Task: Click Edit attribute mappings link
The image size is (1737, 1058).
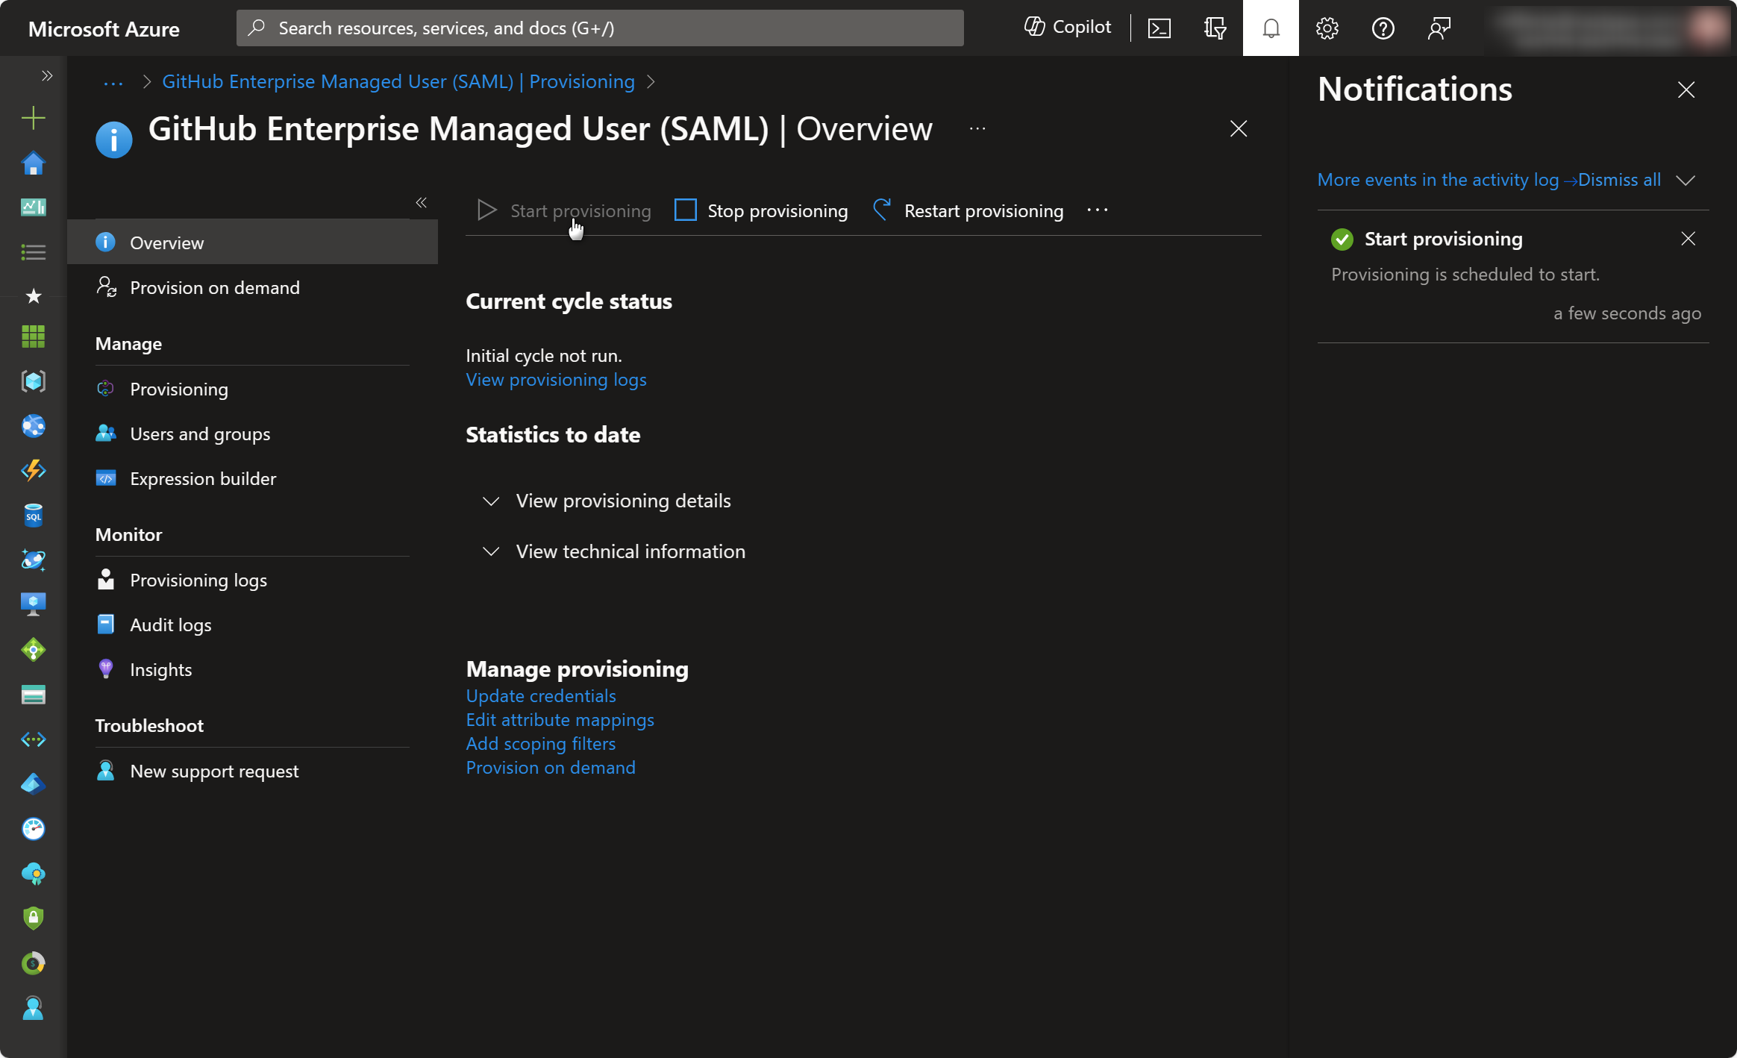Action: click(560, 720)
